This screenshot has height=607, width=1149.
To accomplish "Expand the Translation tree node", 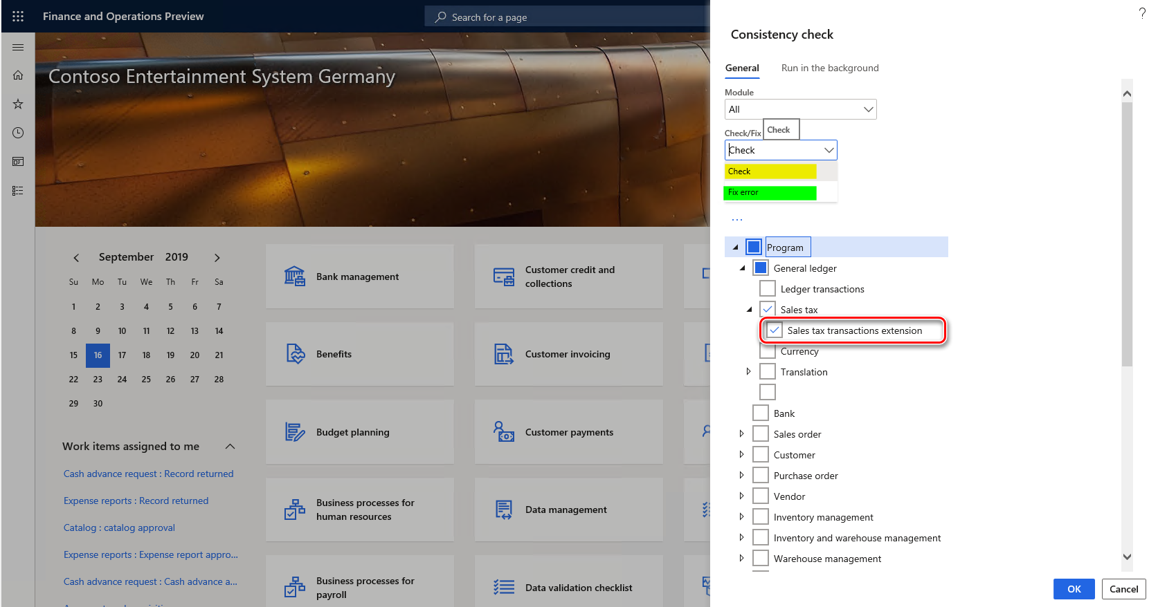I will click(749, 371).
